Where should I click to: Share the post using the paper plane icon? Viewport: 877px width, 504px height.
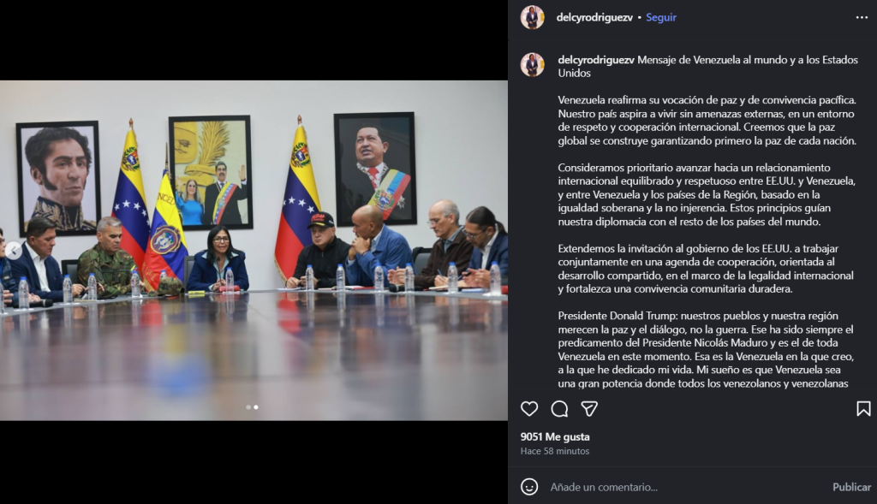coord(589,409)
